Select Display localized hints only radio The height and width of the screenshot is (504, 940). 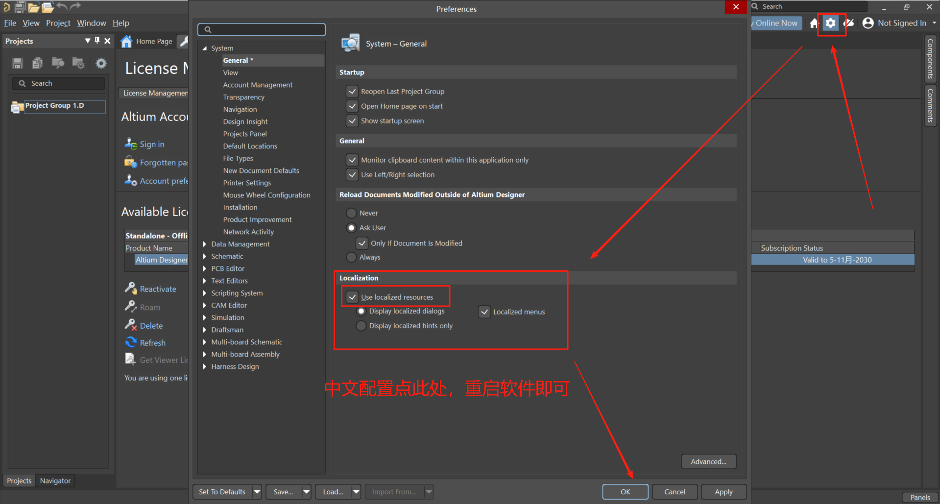point(361,326)
